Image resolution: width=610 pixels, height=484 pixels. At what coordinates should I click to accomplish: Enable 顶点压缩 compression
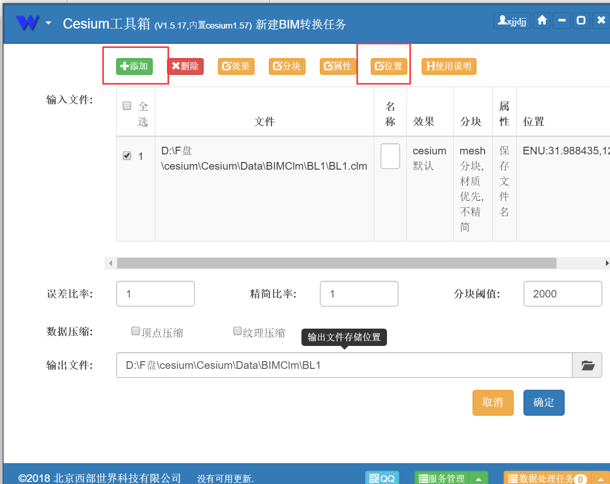135,330
